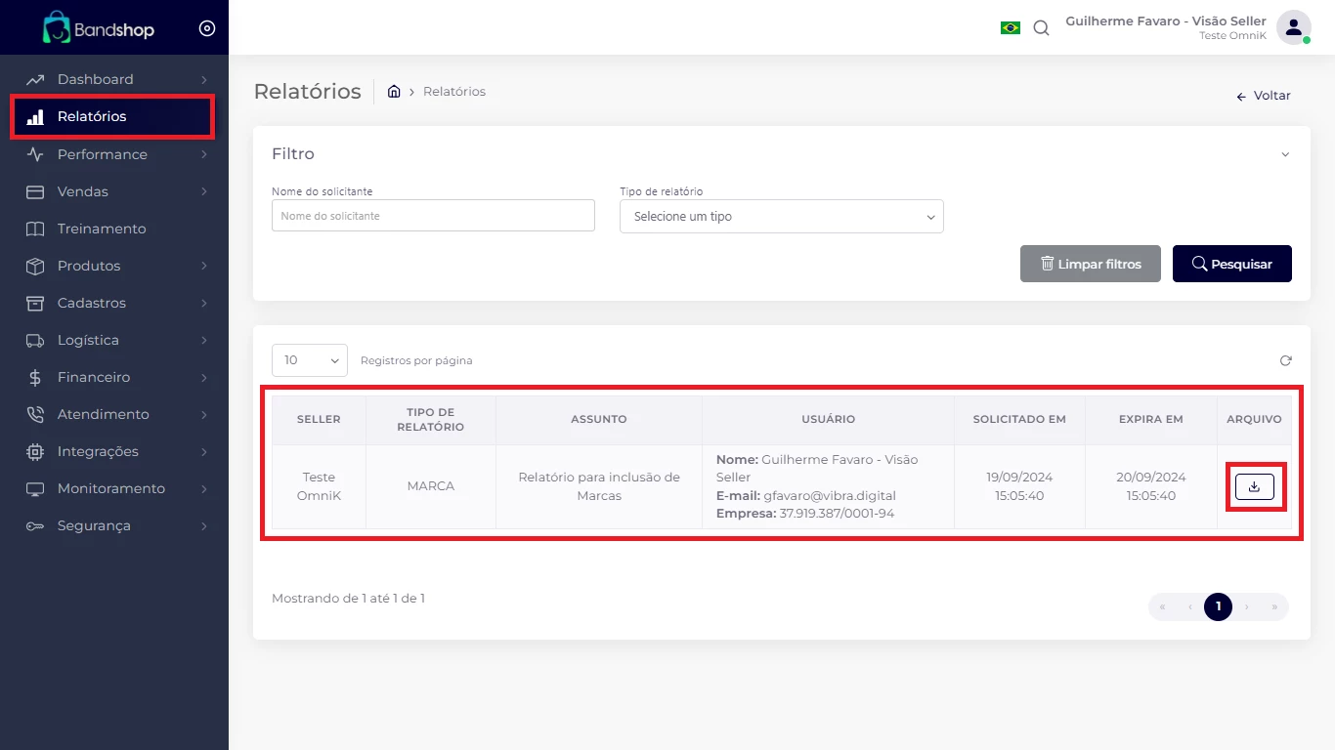This screenshot has width=1335, height=750.
Task: Change the records per page dropdown
Action: pyautogui.click(x=309, y=360)
